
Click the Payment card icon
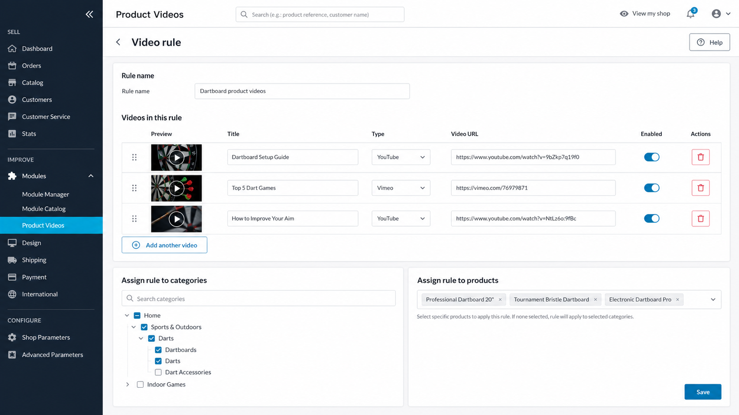pos(12,277)
